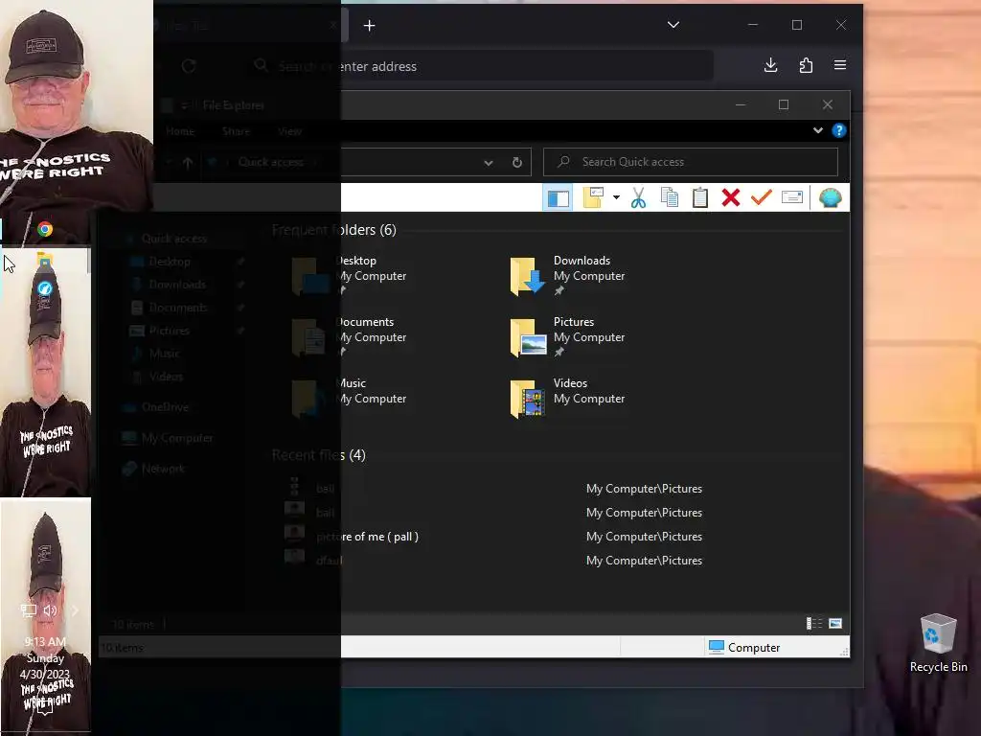This screenshot has width=981, height=736.
Task: Toggle the navigation pane toolbar button
Action: click(x=558, y=198)
